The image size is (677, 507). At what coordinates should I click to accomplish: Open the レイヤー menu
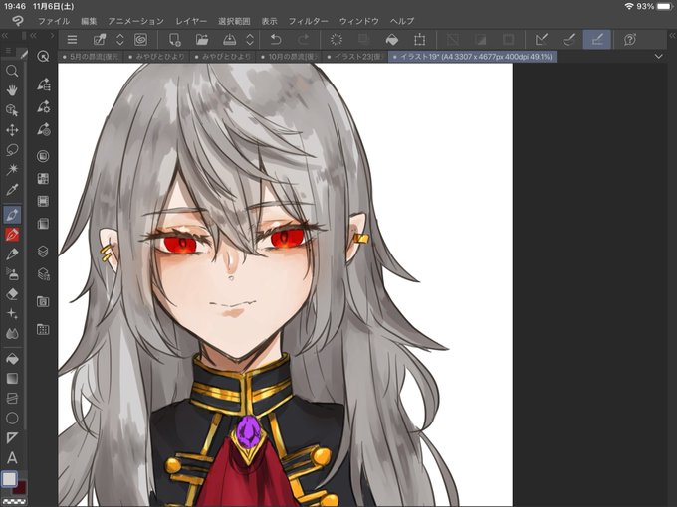(191, 21)
